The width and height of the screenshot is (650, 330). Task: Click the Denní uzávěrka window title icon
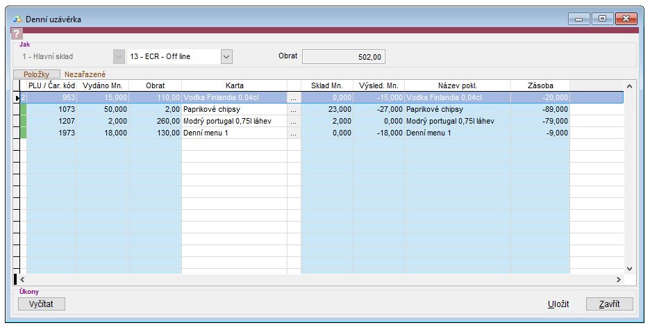point(17,19)
